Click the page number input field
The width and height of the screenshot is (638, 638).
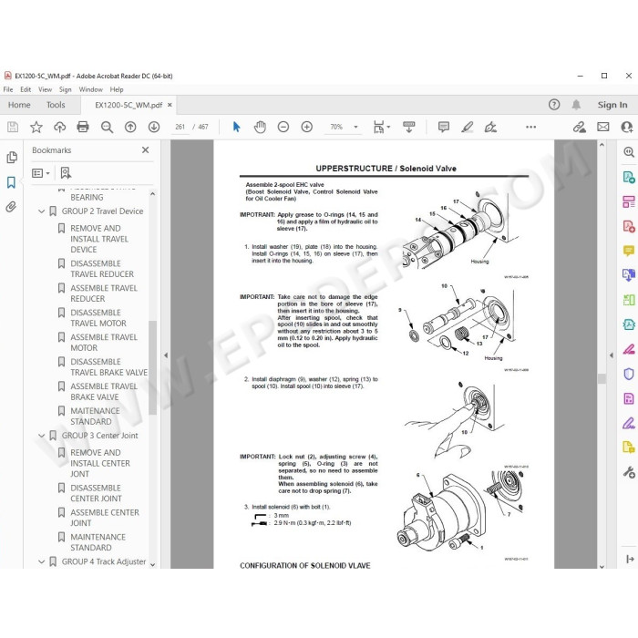point(180,128)
